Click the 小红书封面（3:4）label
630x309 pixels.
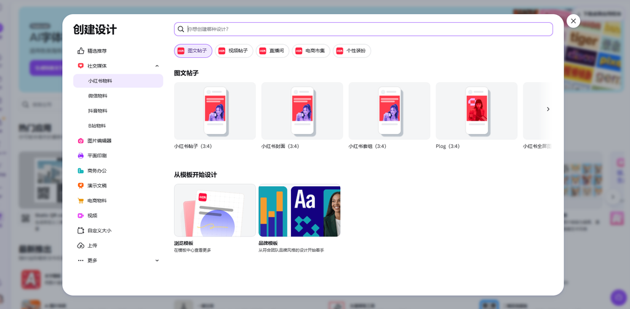(x=280, y=146)
